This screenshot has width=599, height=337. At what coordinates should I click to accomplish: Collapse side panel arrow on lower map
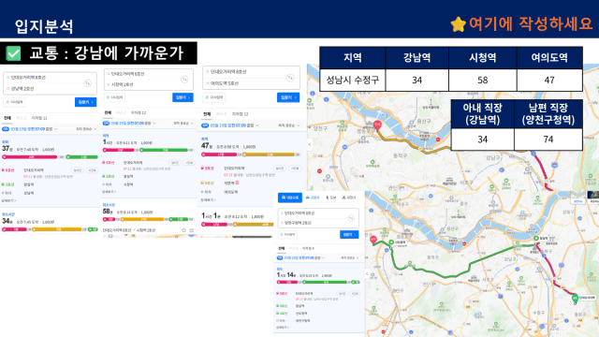[x=367, y=273]
